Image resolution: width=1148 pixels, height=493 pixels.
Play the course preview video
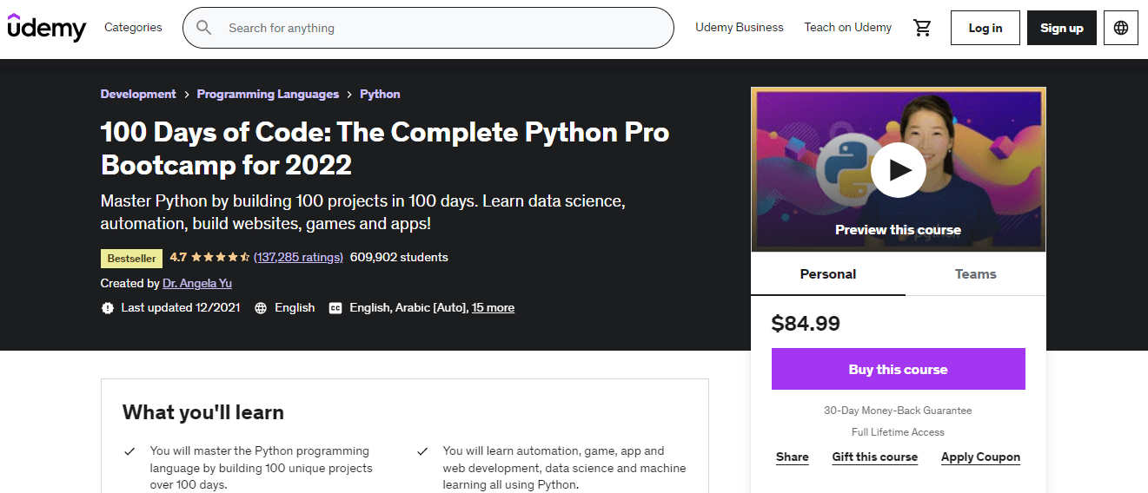(899, 170)
